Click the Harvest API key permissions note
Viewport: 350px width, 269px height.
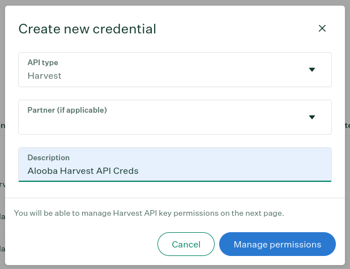(149, 213)
